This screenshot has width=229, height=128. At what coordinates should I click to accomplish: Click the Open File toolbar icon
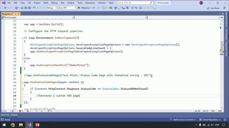pyautogui.click(x=22, y=8)
